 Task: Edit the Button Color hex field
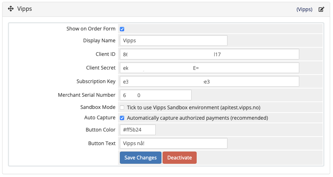pos(138,130)
